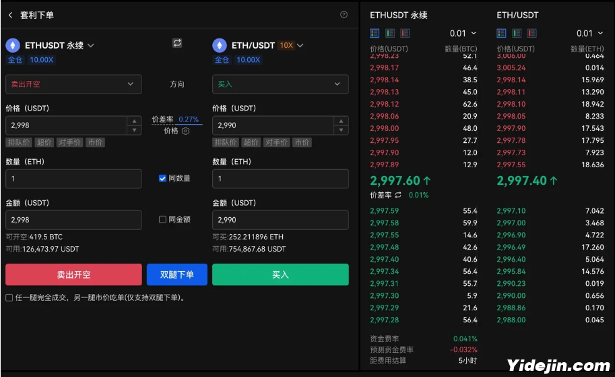Show asks-only view in ETH/USDT order book

click(x=531, y=33)
